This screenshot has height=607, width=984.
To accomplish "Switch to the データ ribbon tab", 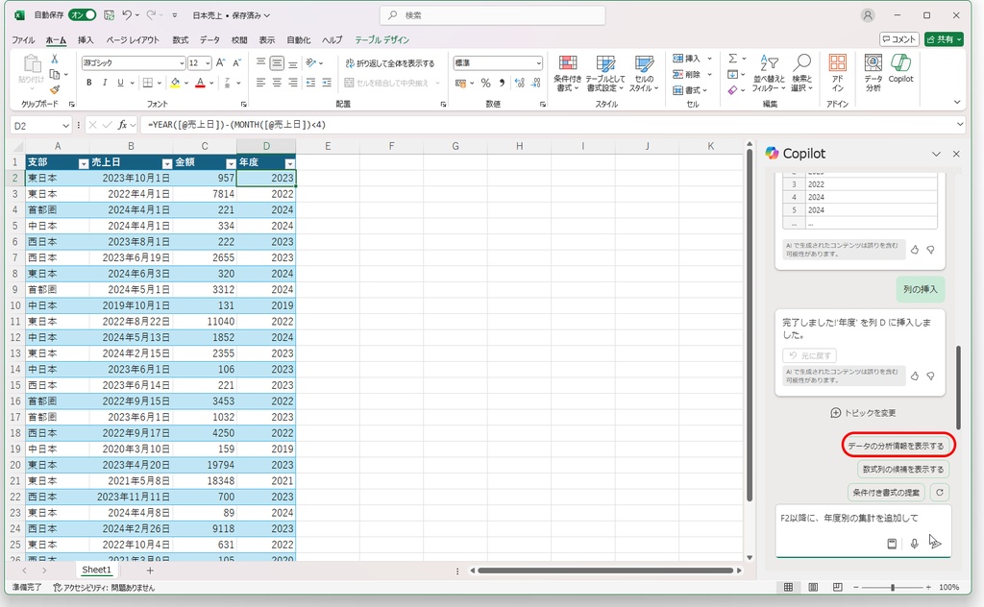I will 209,39.
